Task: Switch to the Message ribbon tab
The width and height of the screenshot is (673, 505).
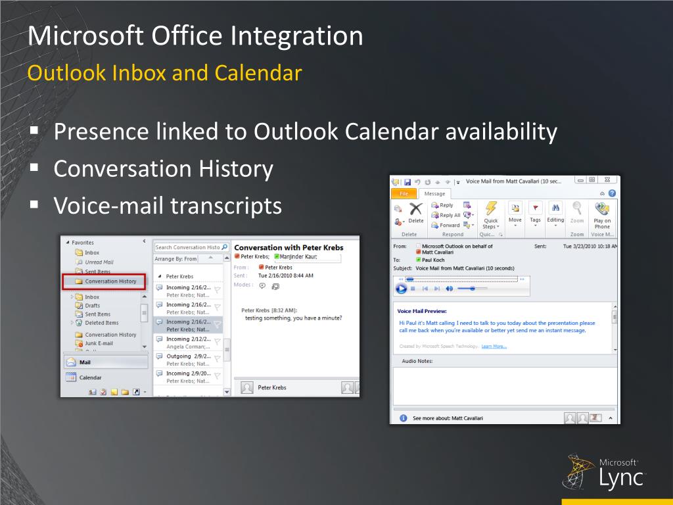Action: pos(435,194)
